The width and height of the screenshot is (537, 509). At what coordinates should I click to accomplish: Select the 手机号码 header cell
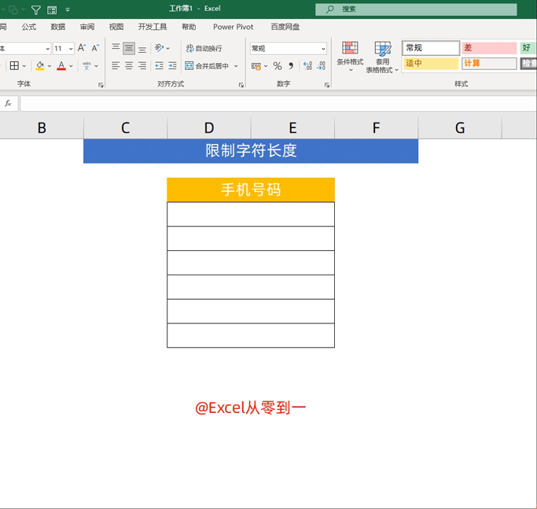(251, 190)
